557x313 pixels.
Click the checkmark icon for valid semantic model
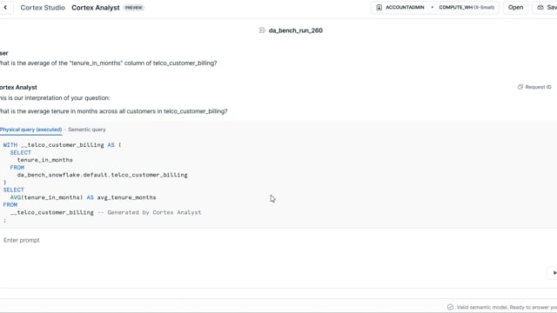[450, 307]
